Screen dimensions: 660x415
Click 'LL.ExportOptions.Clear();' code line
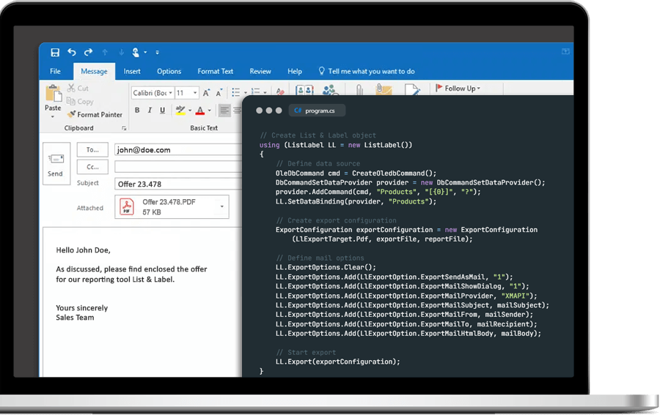pos(326,267)
